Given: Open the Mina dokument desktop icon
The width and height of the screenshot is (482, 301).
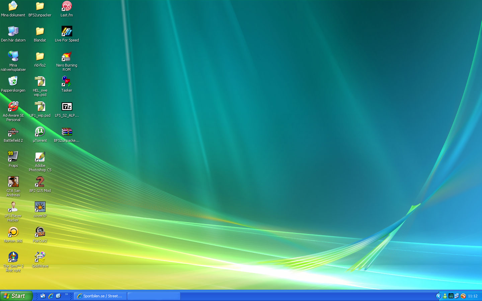Looking at the screenshot, I should pyautogui.click(x=13, y=9).
